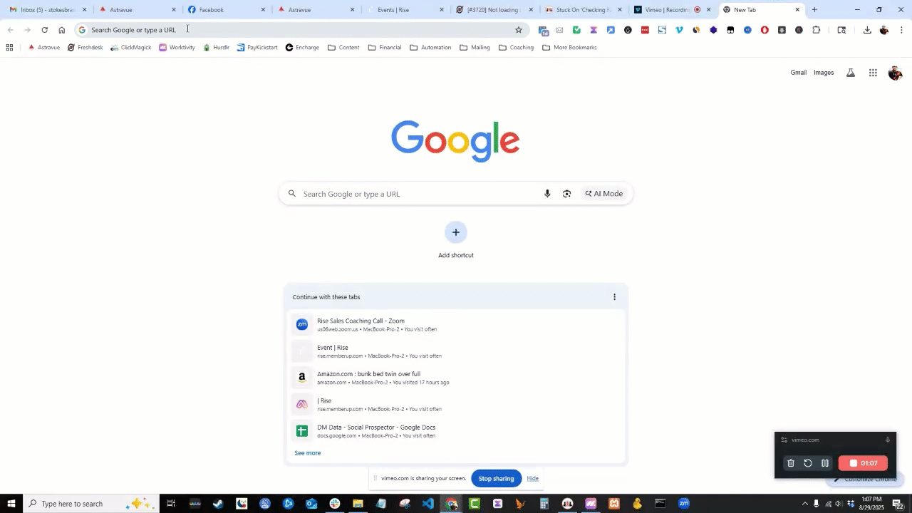Open the Google account avatar
The image size is (912, 513).
point(896,73)
